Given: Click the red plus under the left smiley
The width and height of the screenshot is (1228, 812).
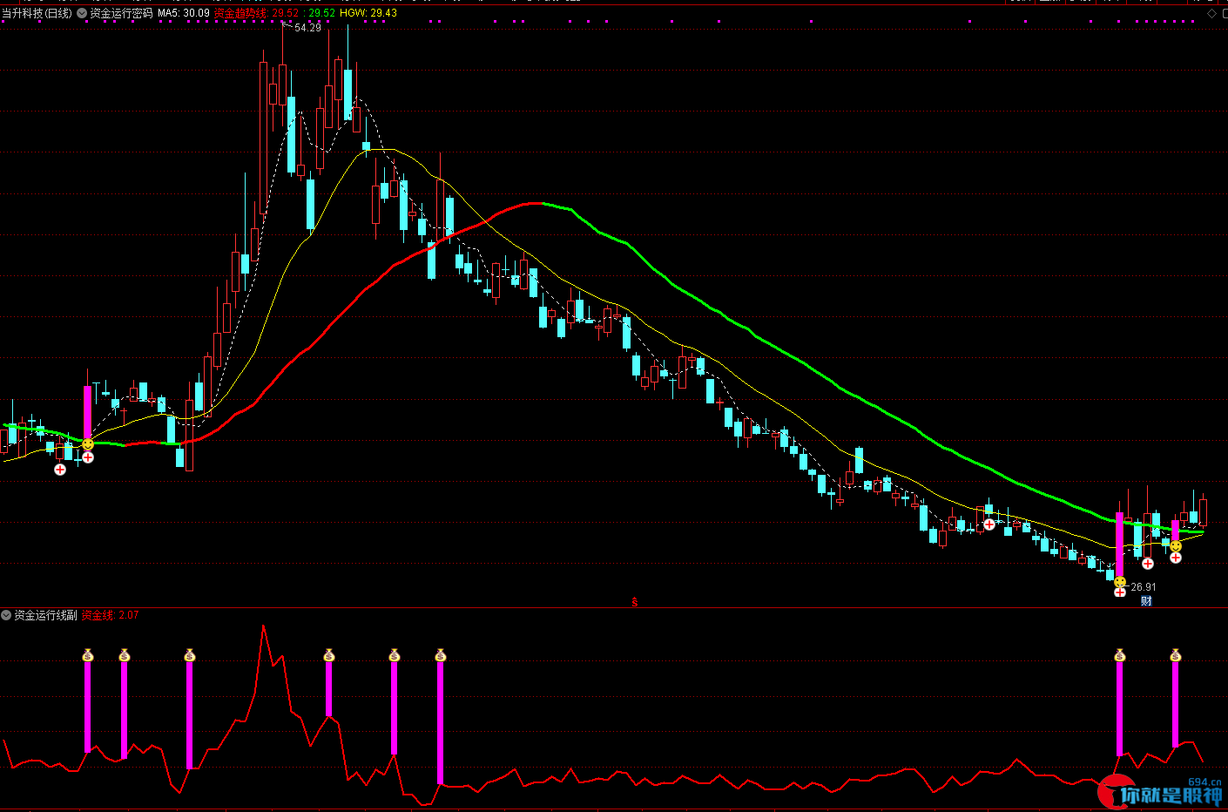Looking at the screenshot, I should 88,457.
